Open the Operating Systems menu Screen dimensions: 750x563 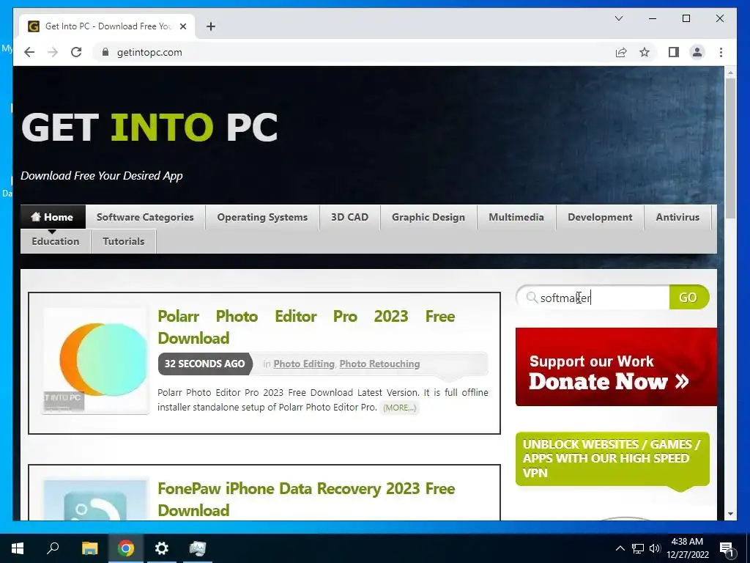(262, 217)
